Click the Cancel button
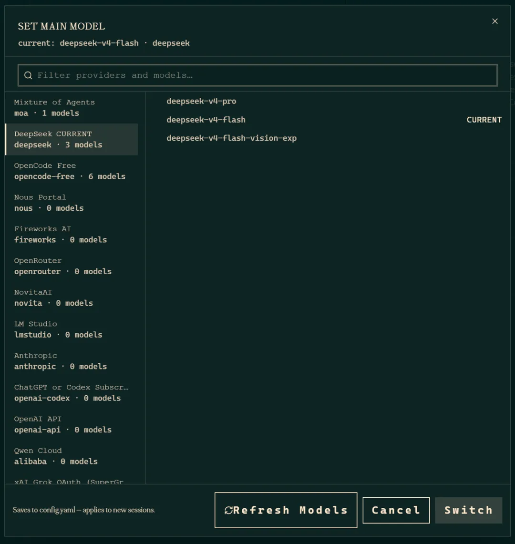Viewport: 515px width, 544px height. click(396, 510)
